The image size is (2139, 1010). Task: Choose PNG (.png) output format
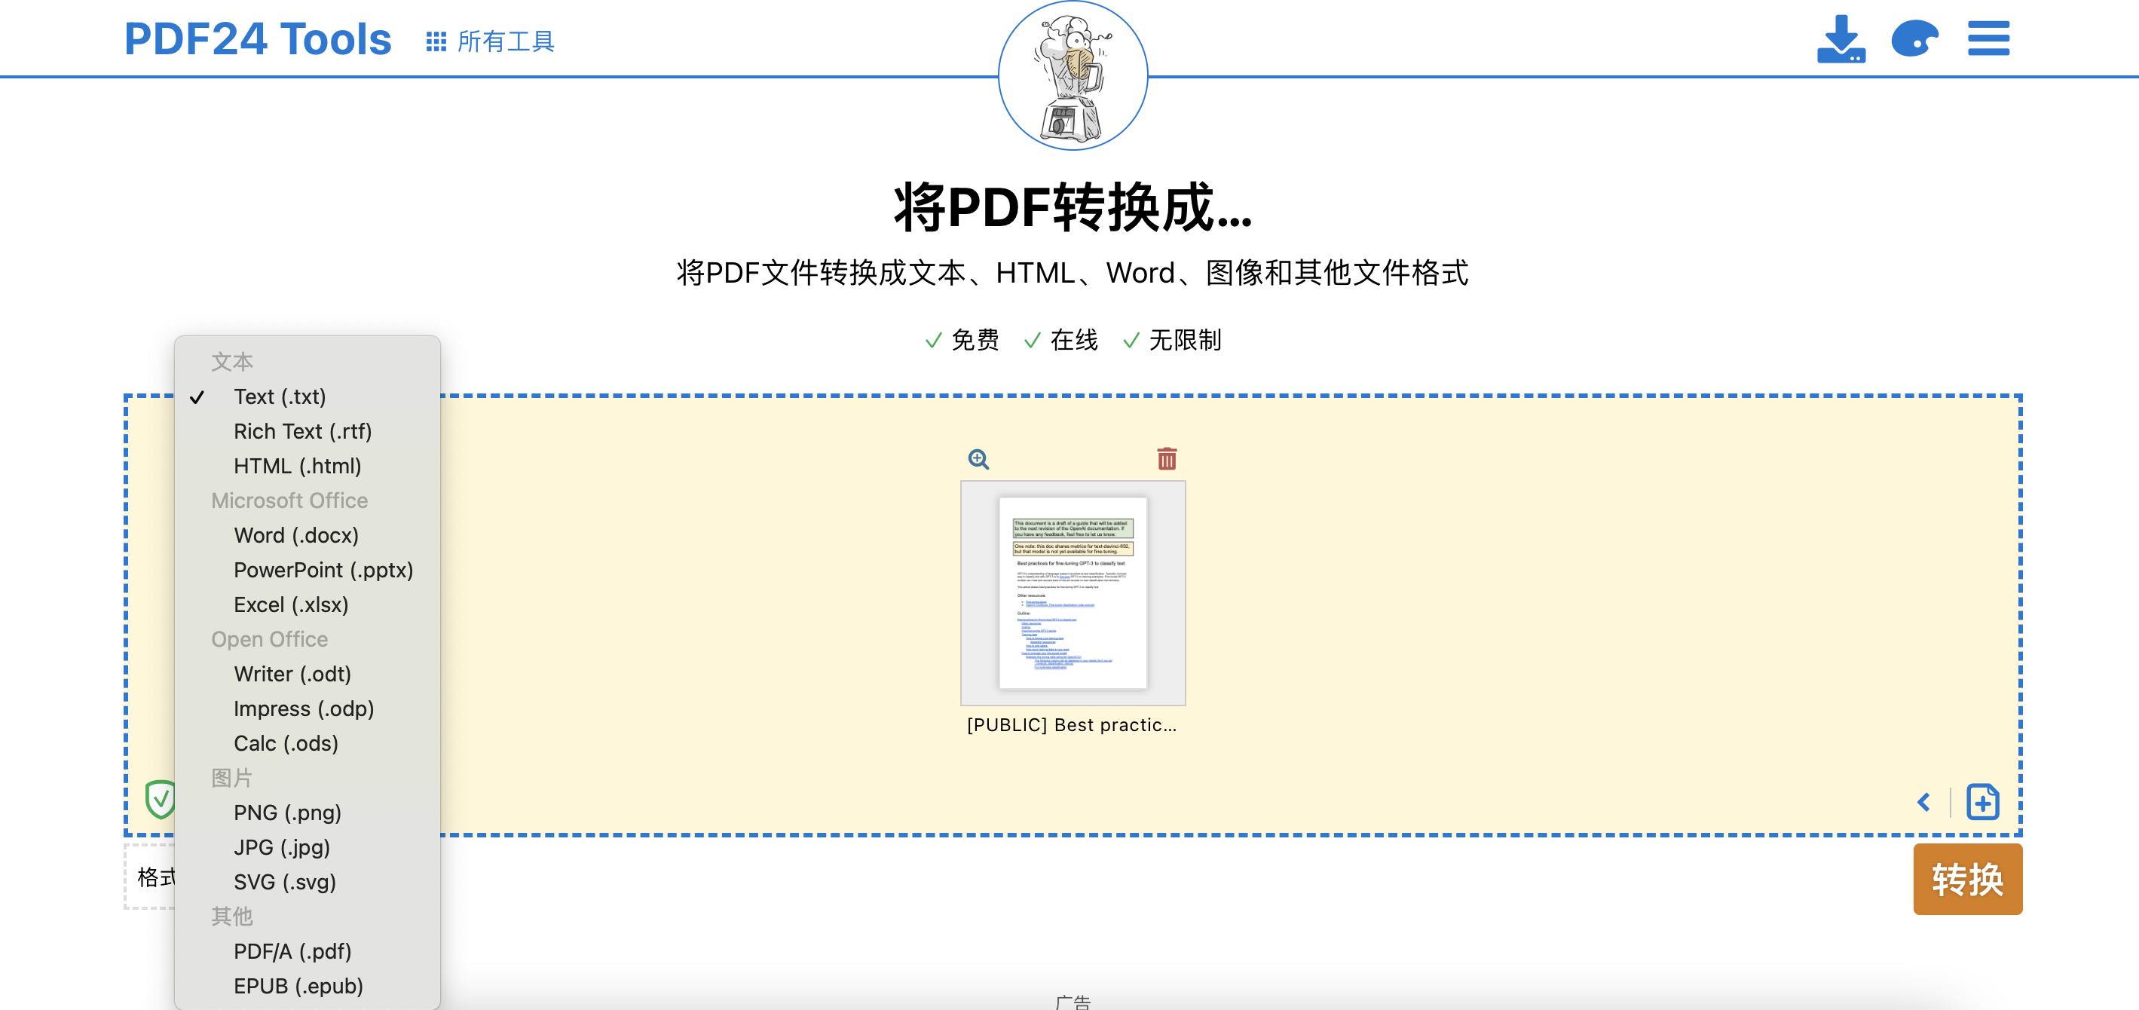[x=287, y=813]
